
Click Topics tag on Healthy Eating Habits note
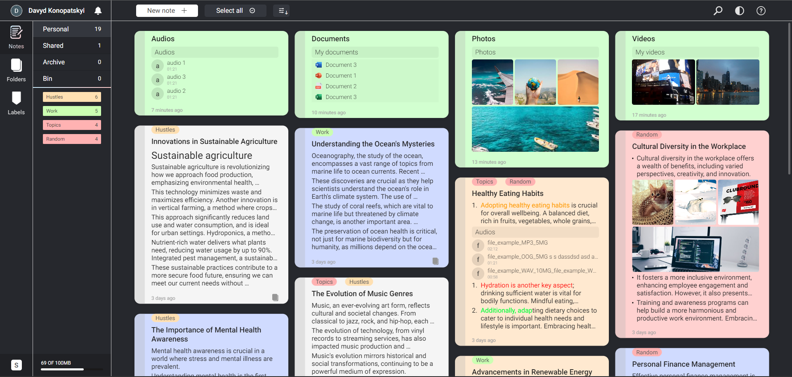pyautogui.click(x=484, y=181)
